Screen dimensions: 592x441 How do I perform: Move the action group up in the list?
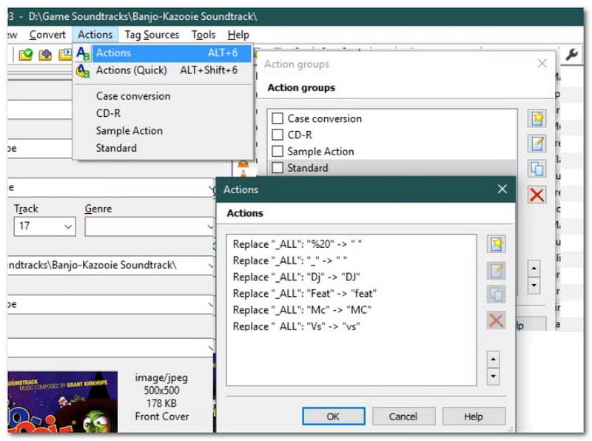pos(534,269)
